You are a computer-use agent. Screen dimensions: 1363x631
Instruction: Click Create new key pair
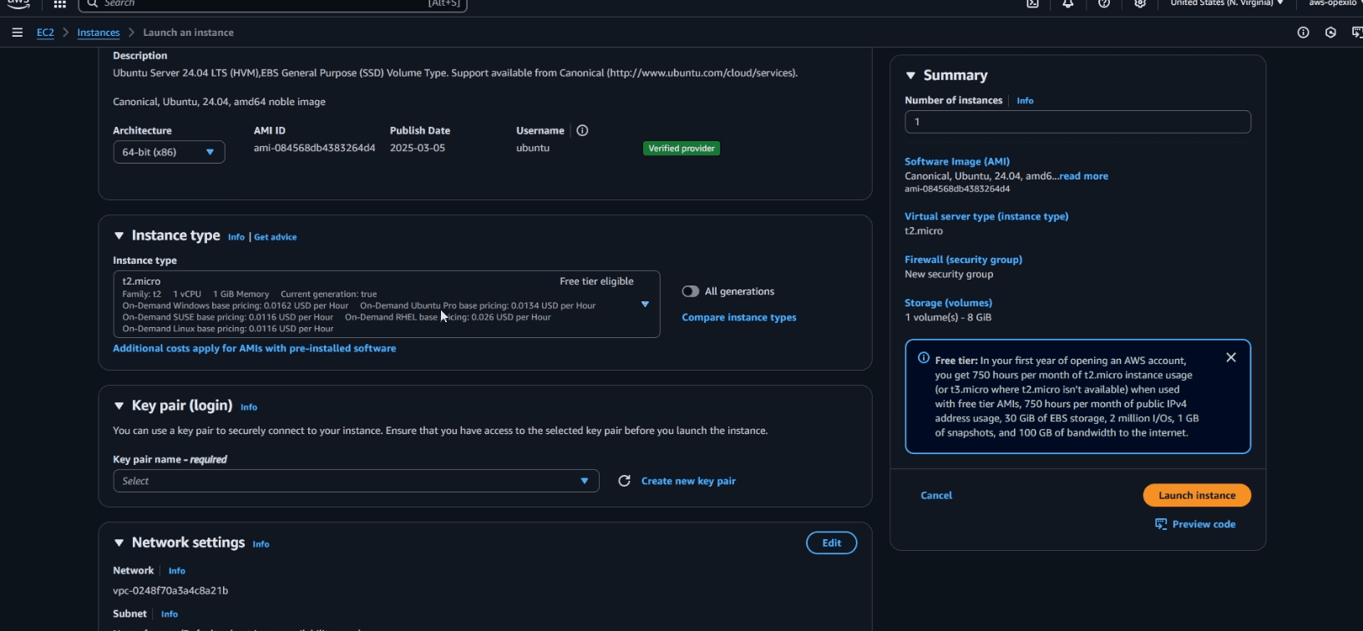[x=688, y=481]
